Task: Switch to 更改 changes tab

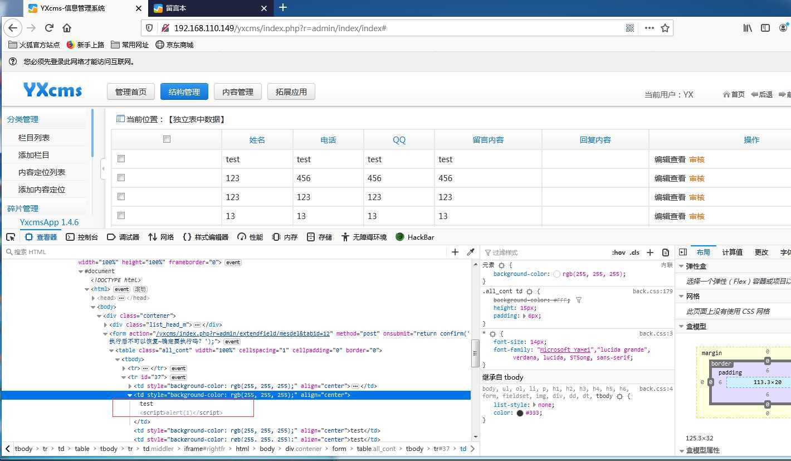Action: pos(761,252)
